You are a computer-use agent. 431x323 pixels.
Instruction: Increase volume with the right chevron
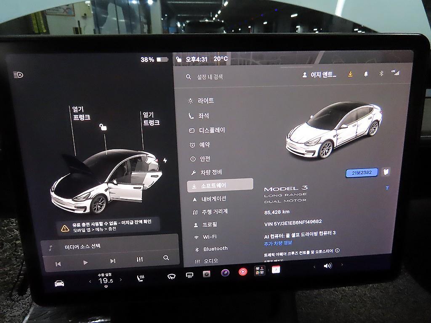coord(342,265)
